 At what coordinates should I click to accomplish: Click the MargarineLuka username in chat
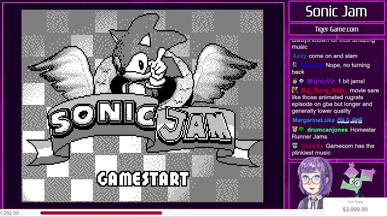tap(313, 120)
